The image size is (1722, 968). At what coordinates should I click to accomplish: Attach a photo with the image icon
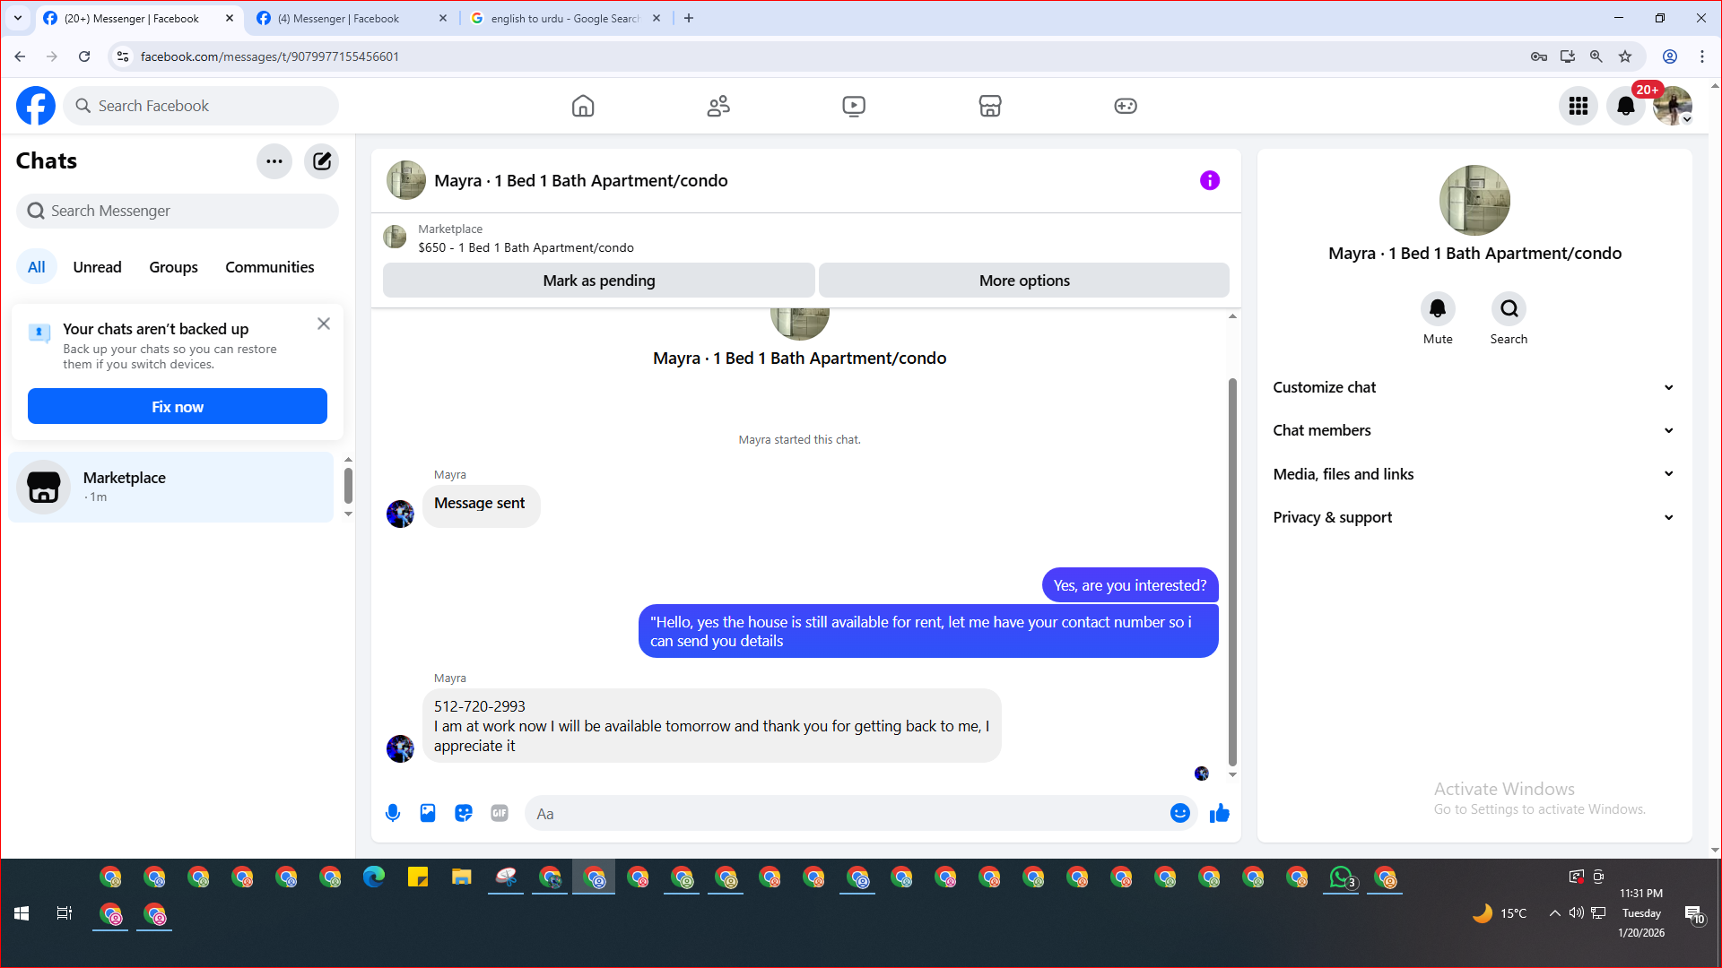pyautogui.click(x=428, y=813)
